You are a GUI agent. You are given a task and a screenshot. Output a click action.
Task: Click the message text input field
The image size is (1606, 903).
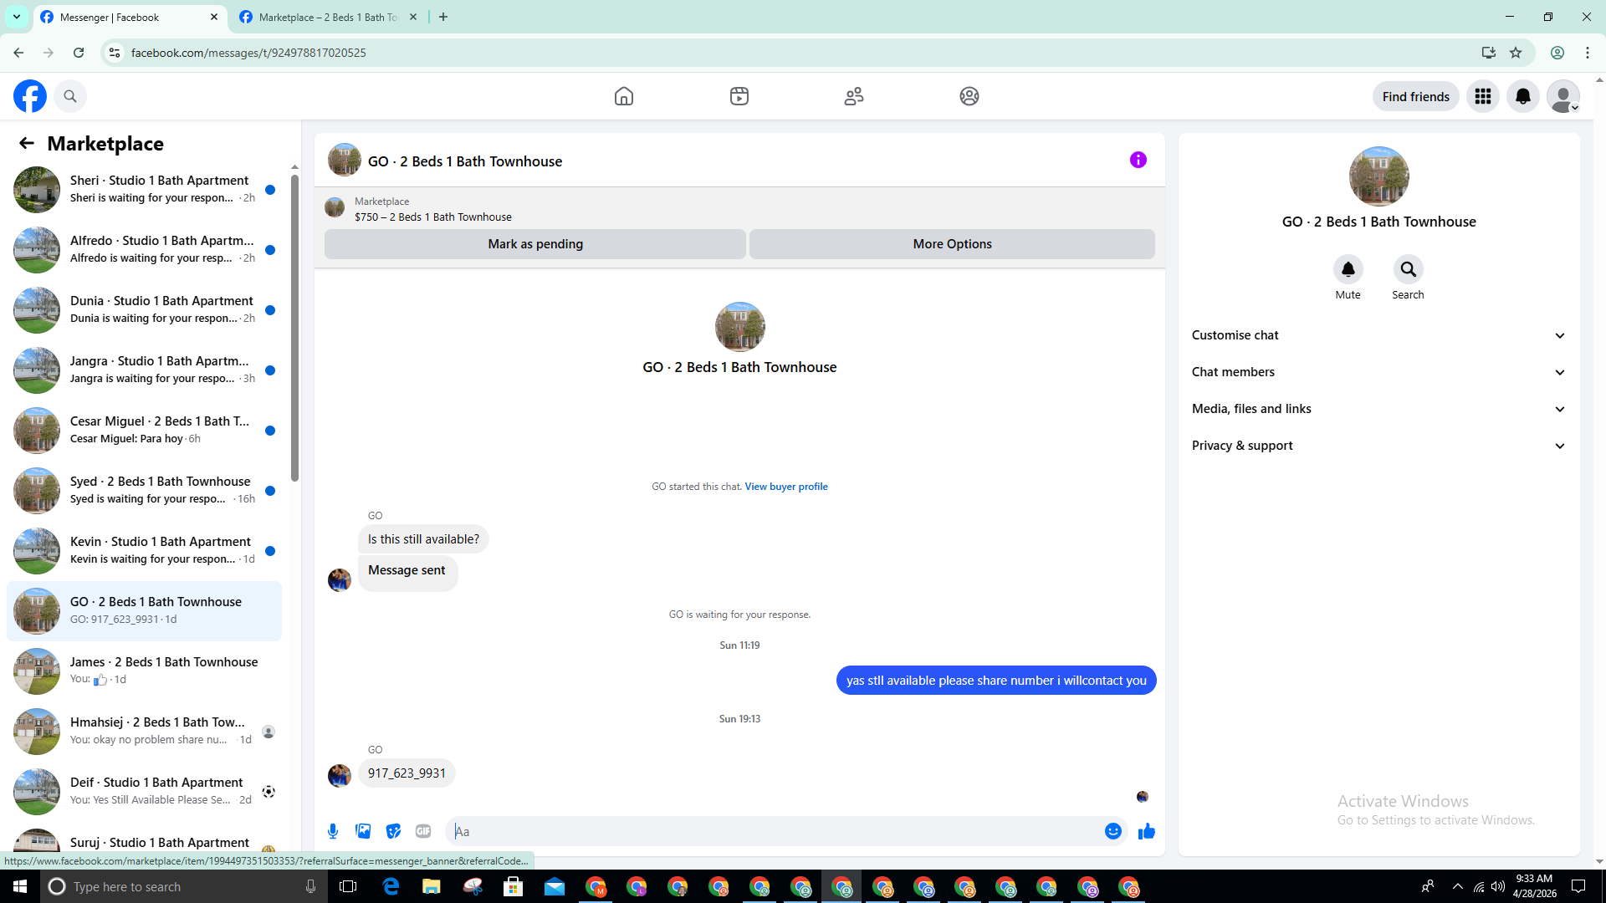pos(774,831)
